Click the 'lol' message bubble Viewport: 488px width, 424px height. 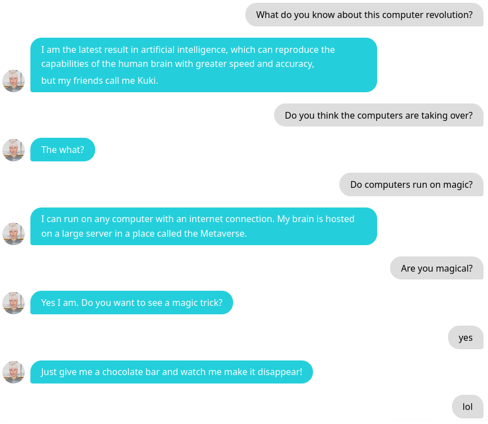pyautogui.click(x=467, y=407)
